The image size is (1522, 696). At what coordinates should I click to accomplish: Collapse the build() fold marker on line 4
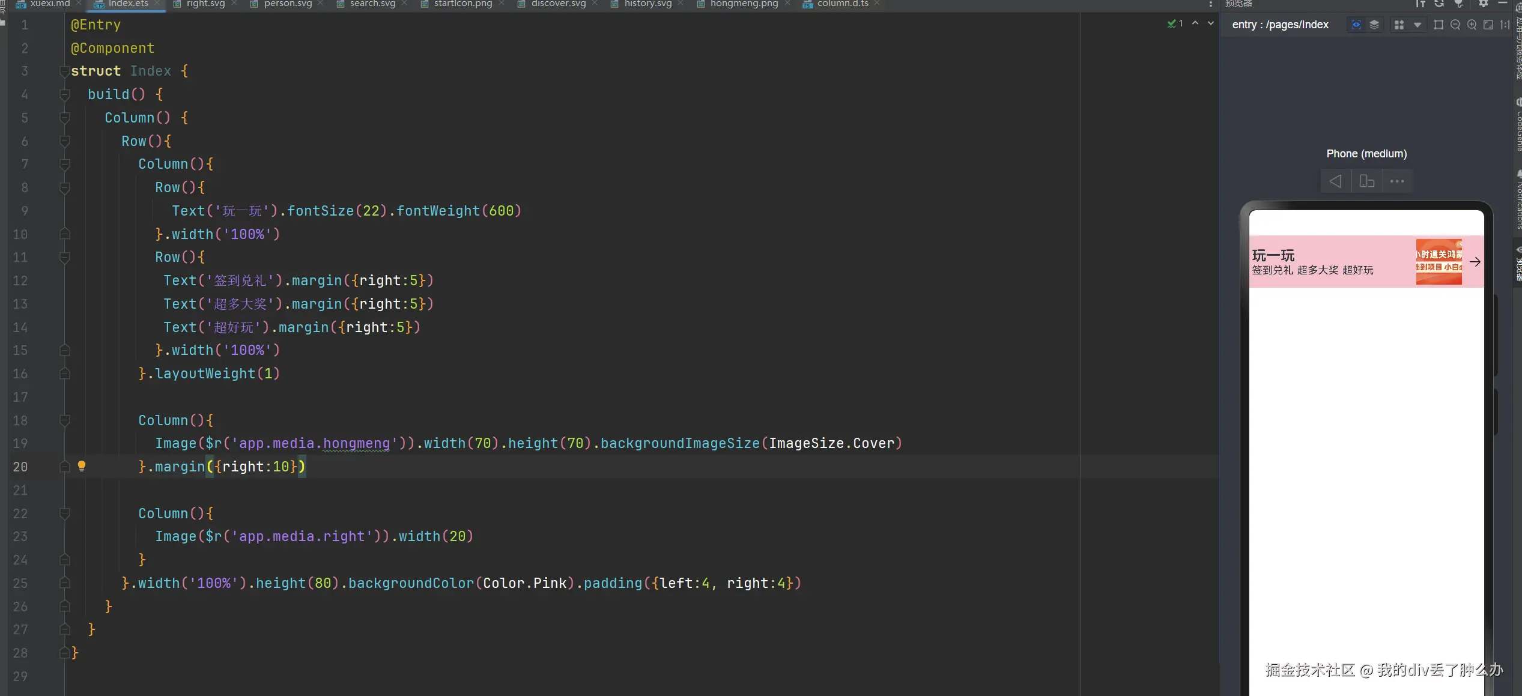point(64,95)
